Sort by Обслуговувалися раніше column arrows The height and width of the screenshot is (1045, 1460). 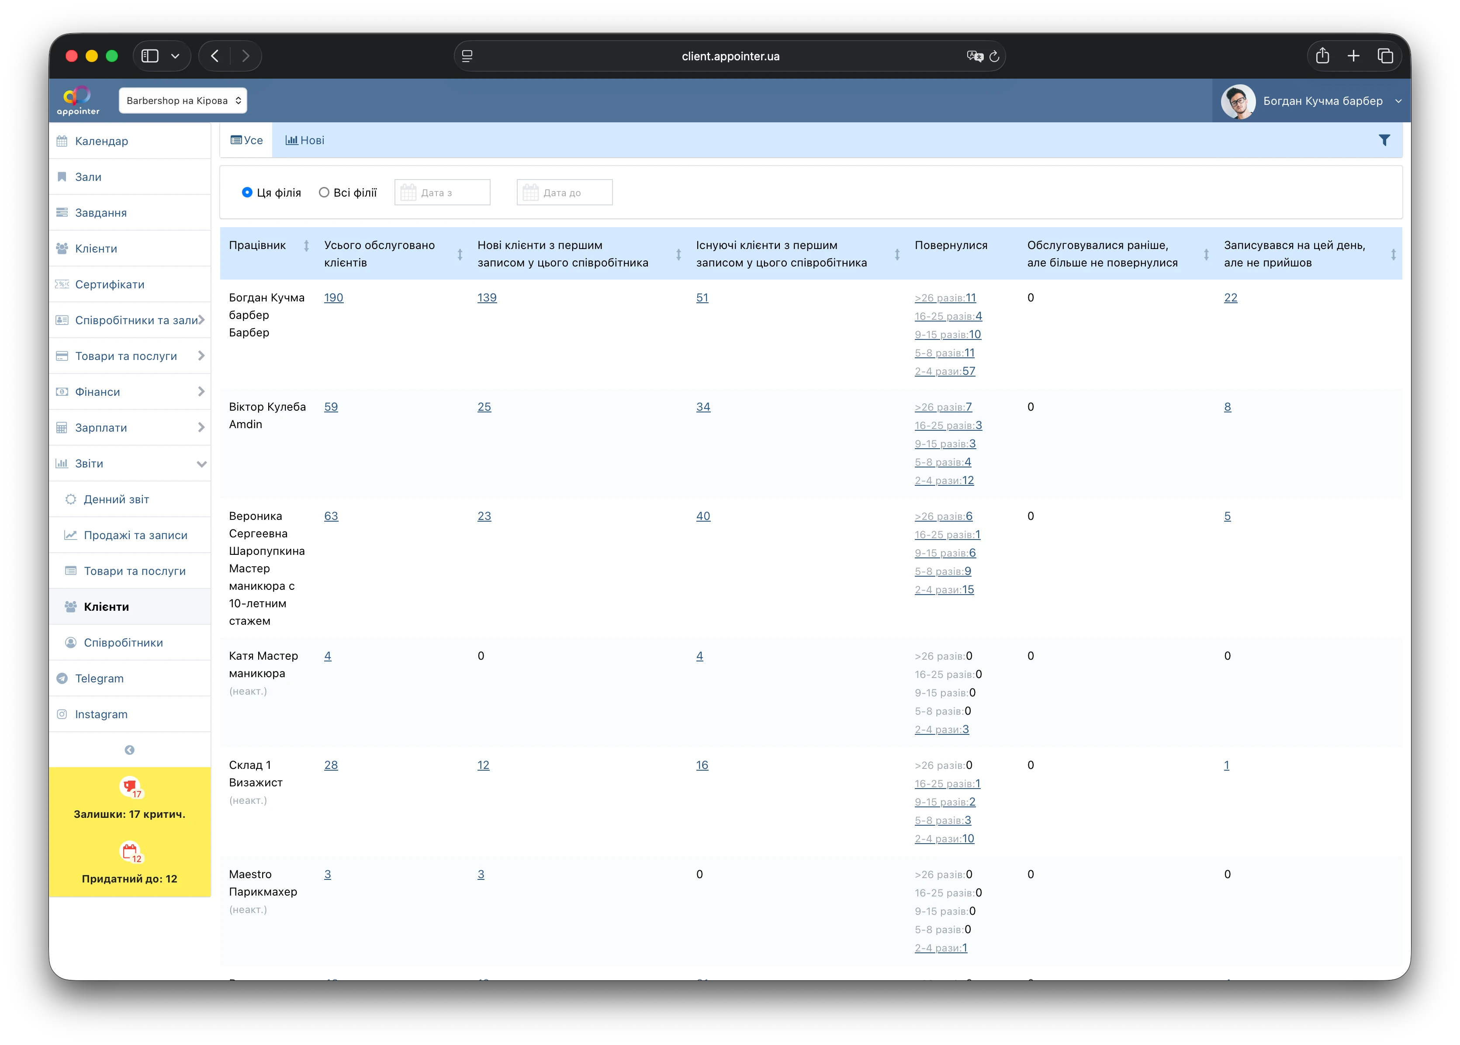(1206, 254)
